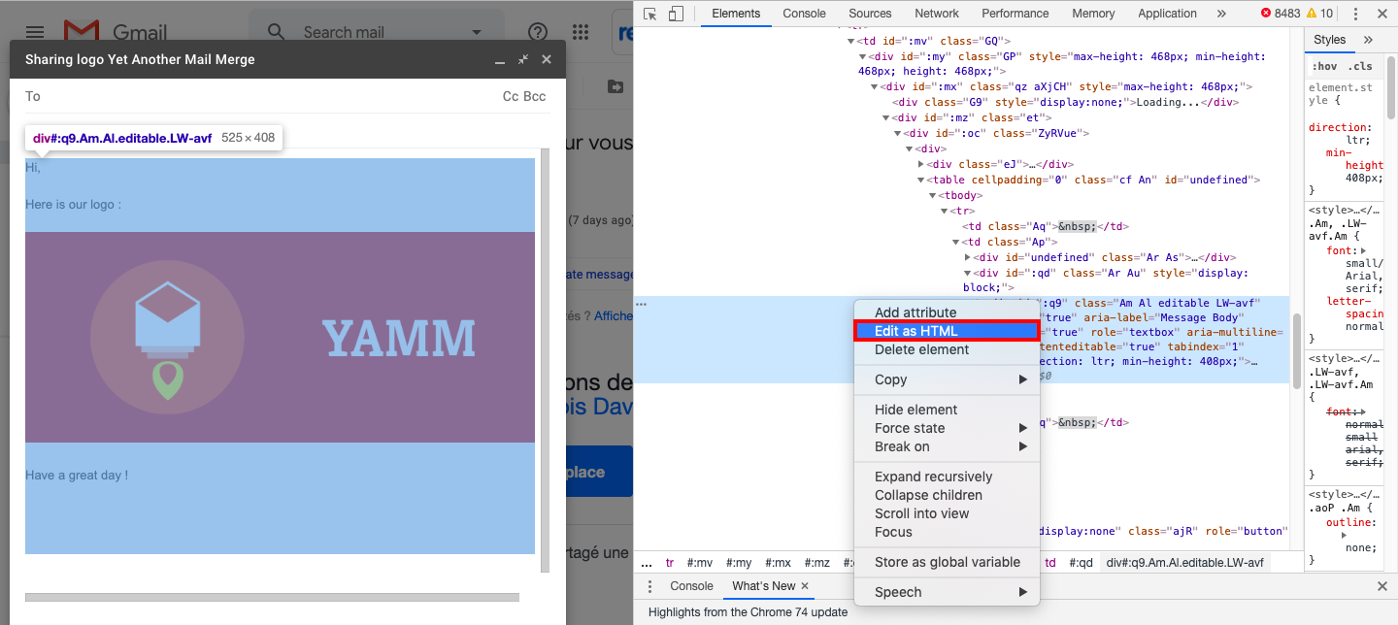The height and width of the screenshot is (625, 1398).
Task: Show more DevTools tabs with chevron
Action: click(1221, 14)
